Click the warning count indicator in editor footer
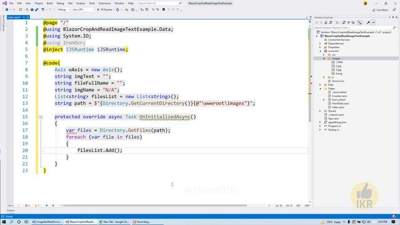The width and height of the screenshot is (400, 225). [37, 206]
